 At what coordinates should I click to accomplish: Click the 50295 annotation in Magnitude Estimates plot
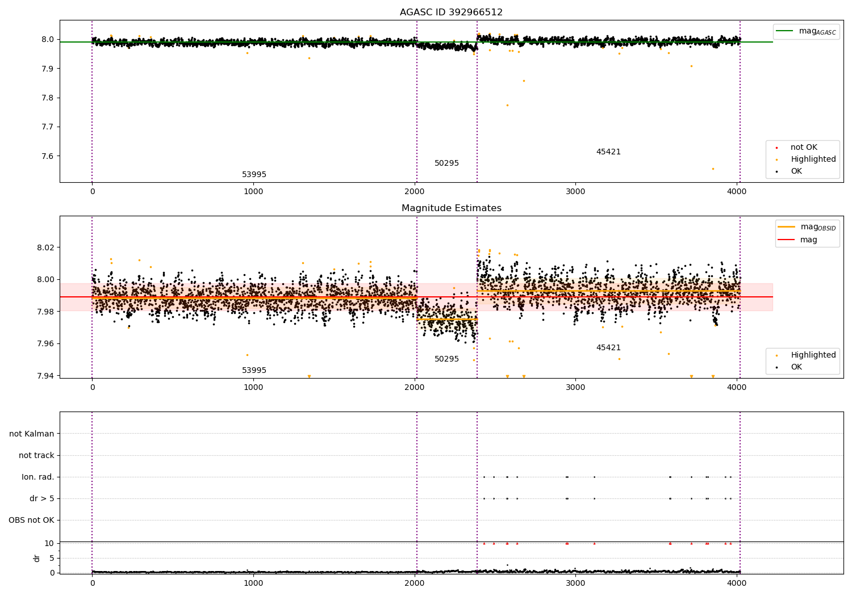click(446, 359)
